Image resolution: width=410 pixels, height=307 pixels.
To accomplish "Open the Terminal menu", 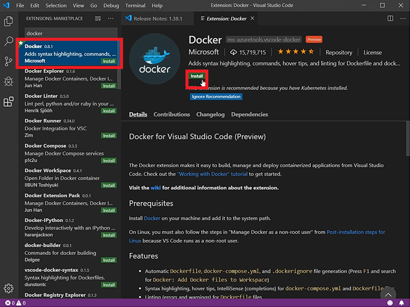I will click(x=135, y=5).
